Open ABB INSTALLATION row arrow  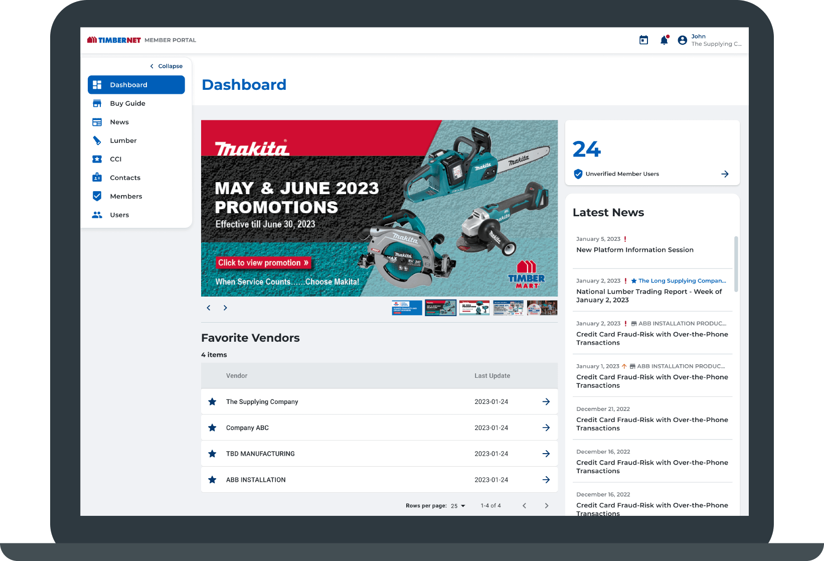pos(546,480)
